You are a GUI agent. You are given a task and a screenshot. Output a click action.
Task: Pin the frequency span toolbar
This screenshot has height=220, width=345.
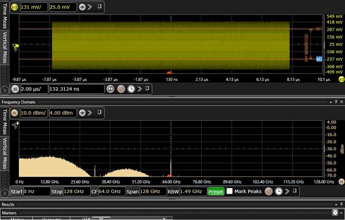[x=295, y=191]
